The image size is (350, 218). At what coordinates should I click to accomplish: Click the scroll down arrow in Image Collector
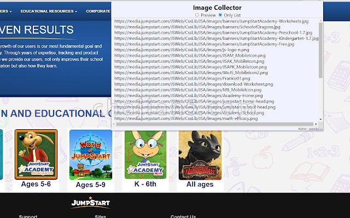click(x=320, y=119)
